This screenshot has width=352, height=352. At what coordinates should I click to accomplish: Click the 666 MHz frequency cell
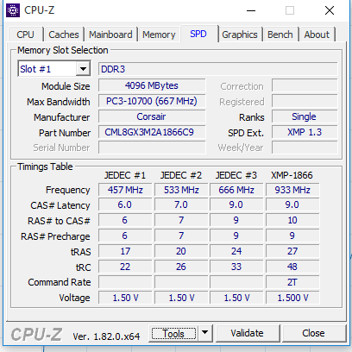pos(236,190)
